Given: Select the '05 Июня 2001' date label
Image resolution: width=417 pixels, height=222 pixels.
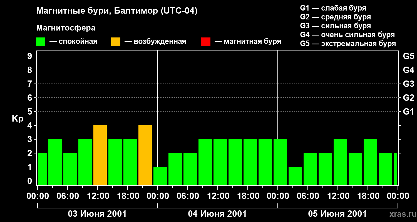Looking at the screenshot, I should 337,214.
